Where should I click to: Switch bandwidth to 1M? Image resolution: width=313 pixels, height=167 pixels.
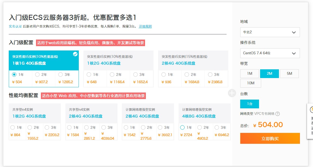point(250,73)
